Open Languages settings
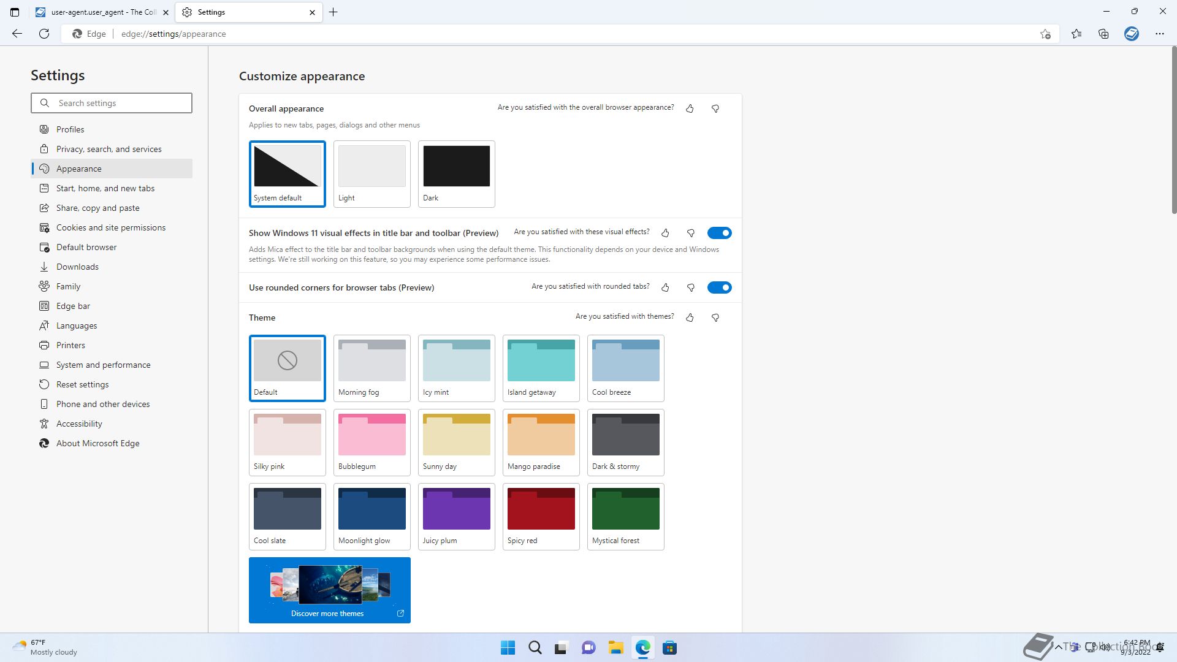 click(x=112, y=325)
